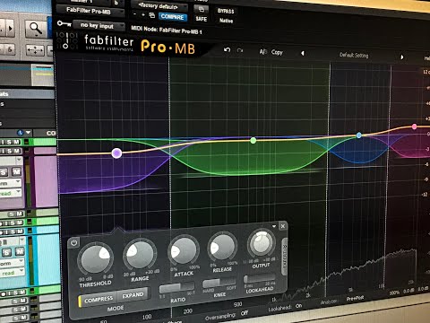Image resolution: width=430 pixels, height=323 pixels.
Task: Go to previous preset with left arrow
Action: pyautogui.click(x=303, y=53)
